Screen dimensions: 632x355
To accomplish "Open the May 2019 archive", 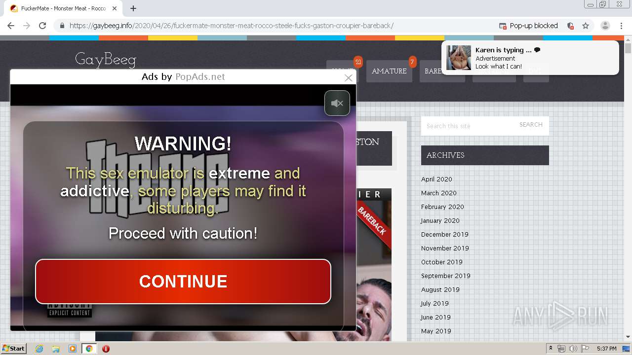I will (x=436, y=331).
